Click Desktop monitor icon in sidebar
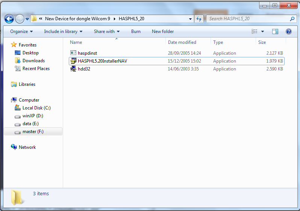The height and width of the screenshot is (211, 300). click(x=18, y=52)
